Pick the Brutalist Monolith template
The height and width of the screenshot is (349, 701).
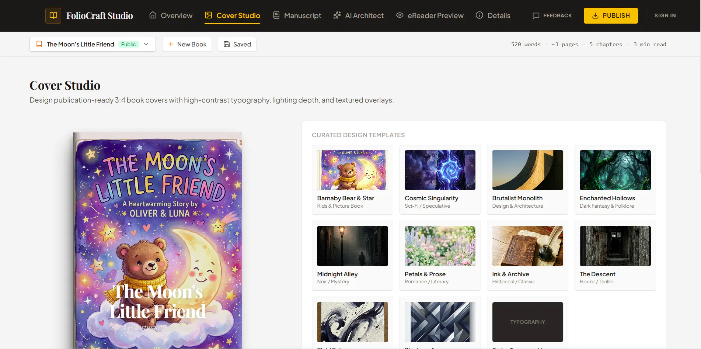coord(527,180)
